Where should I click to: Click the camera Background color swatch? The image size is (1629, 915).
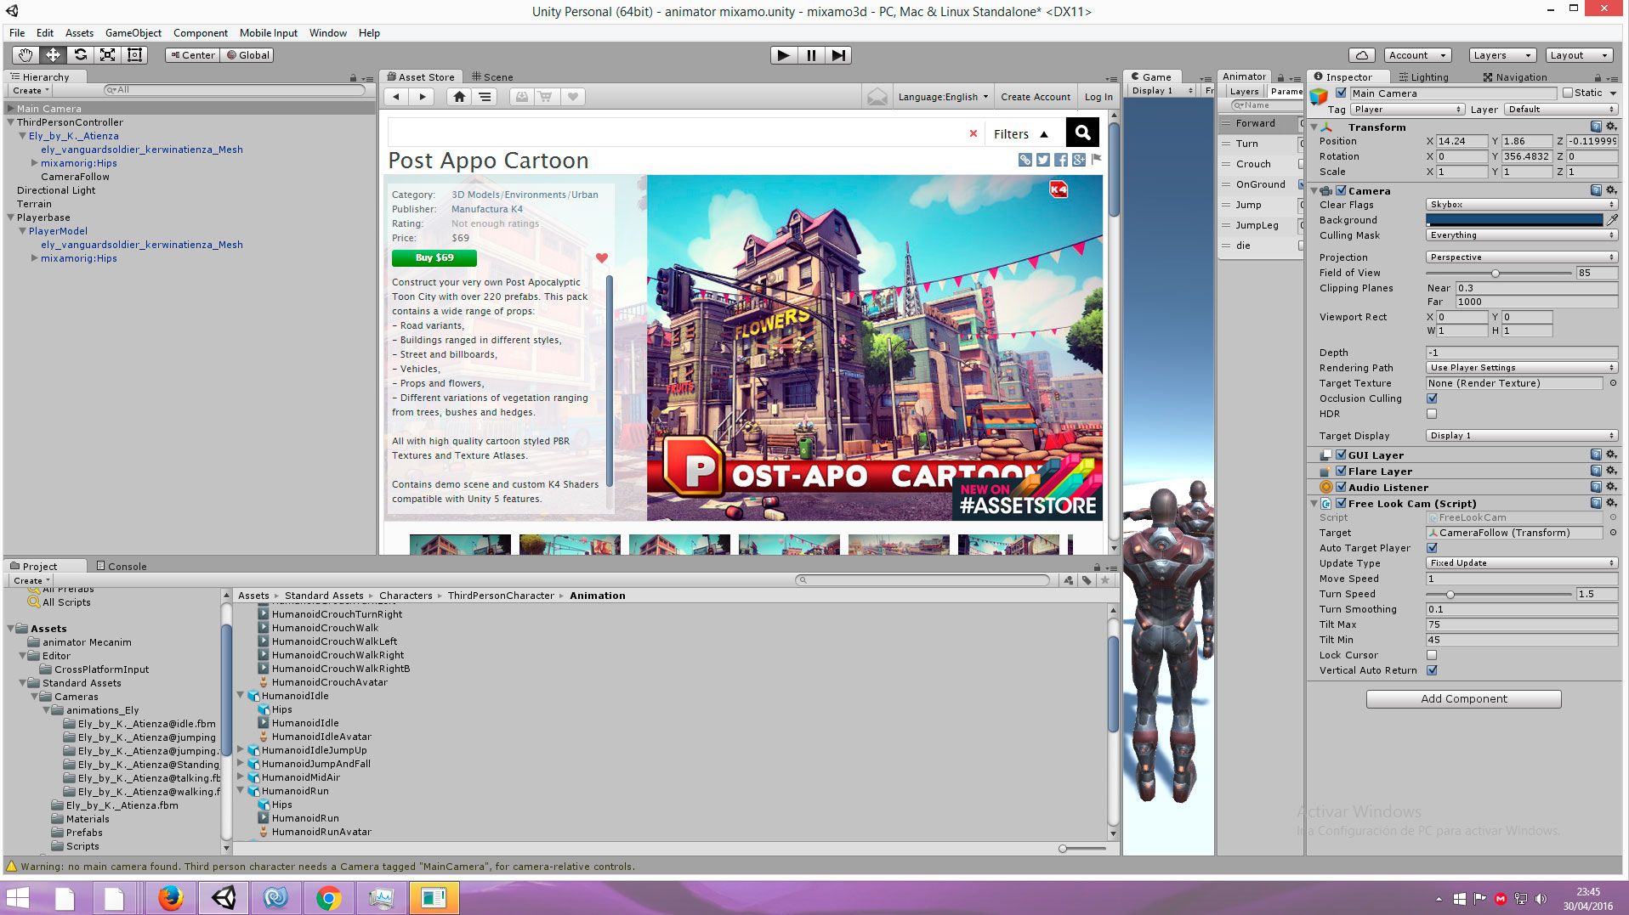1514,220
